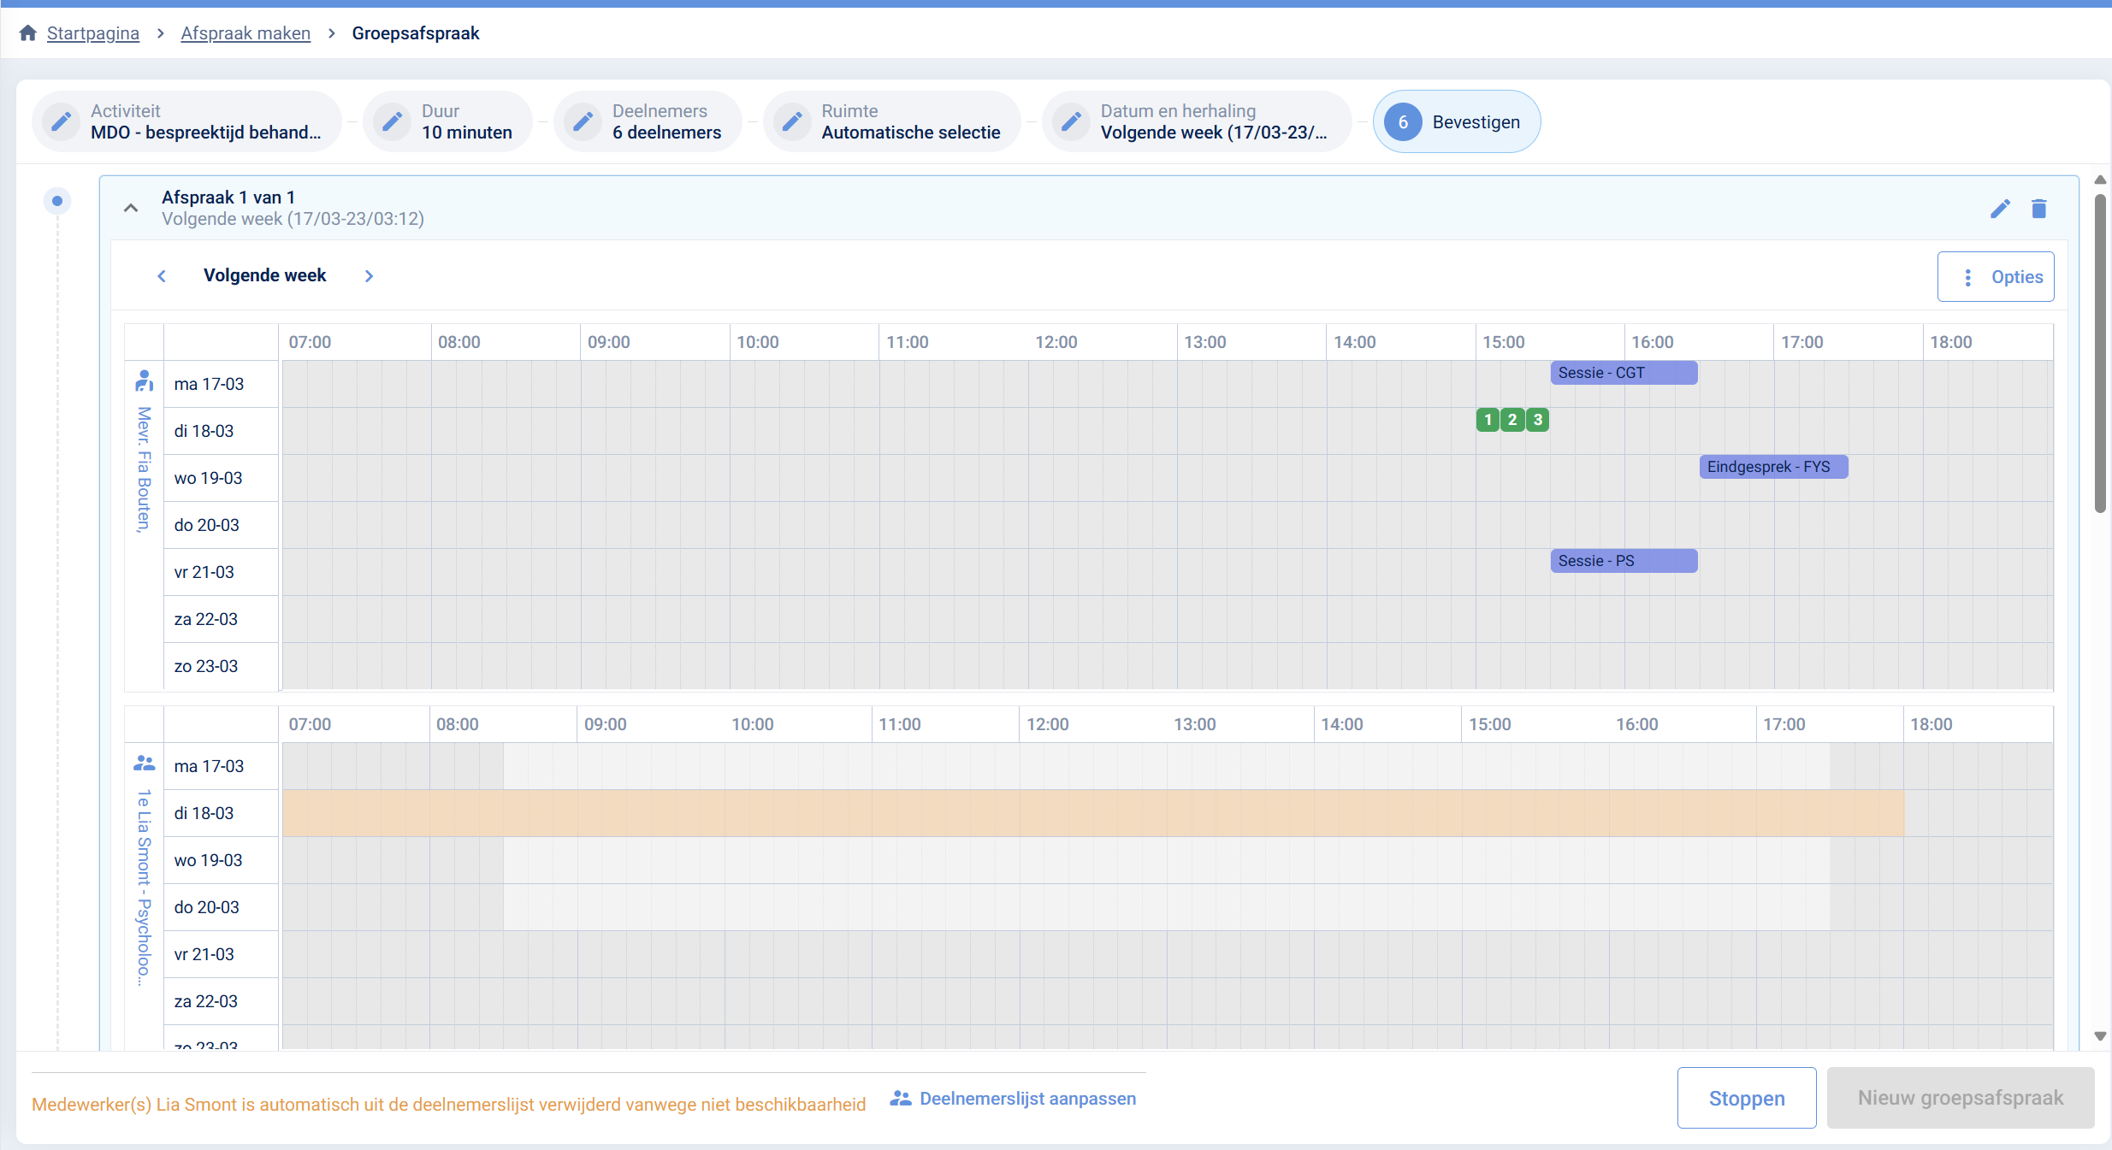This screenshot has height=1150, width=2112.
Task: Click the Stoppen button
Action: point(1746,1098)
